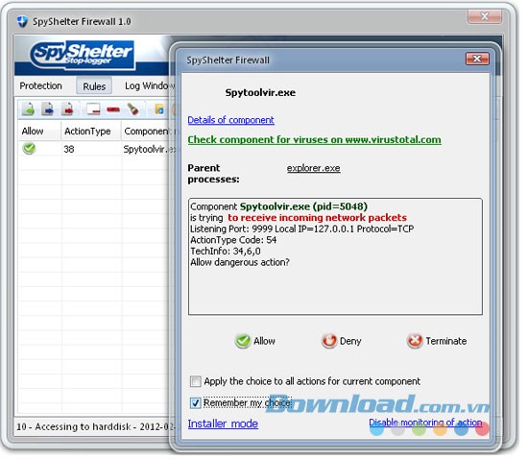Close the SpyShelter Firewall alert dialog
This screenshot has width=528, height=460.
477,59
